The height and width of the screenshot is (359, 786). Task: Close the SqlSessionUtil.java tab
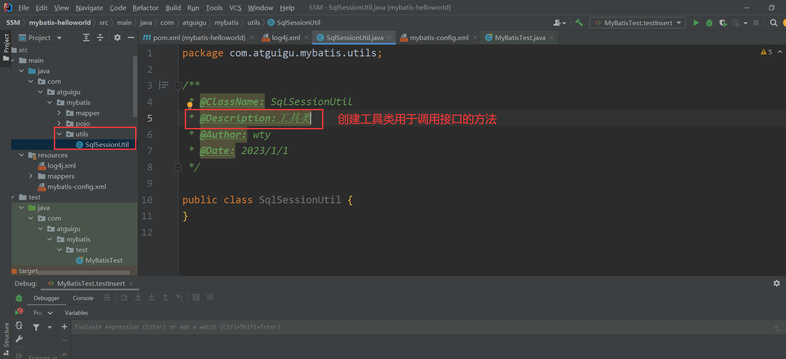pyautogui.click(x=389, y=37)
